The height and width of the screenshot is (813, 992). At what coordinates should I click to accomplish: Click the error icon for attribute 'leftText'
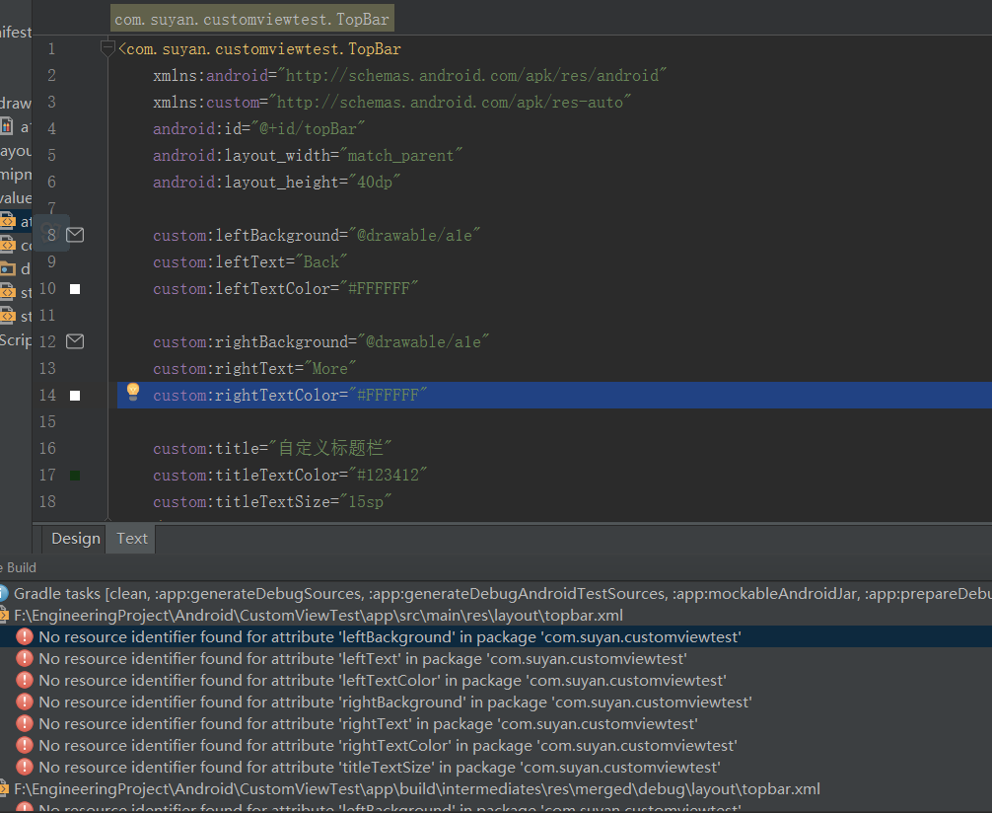tap(24, 658)
